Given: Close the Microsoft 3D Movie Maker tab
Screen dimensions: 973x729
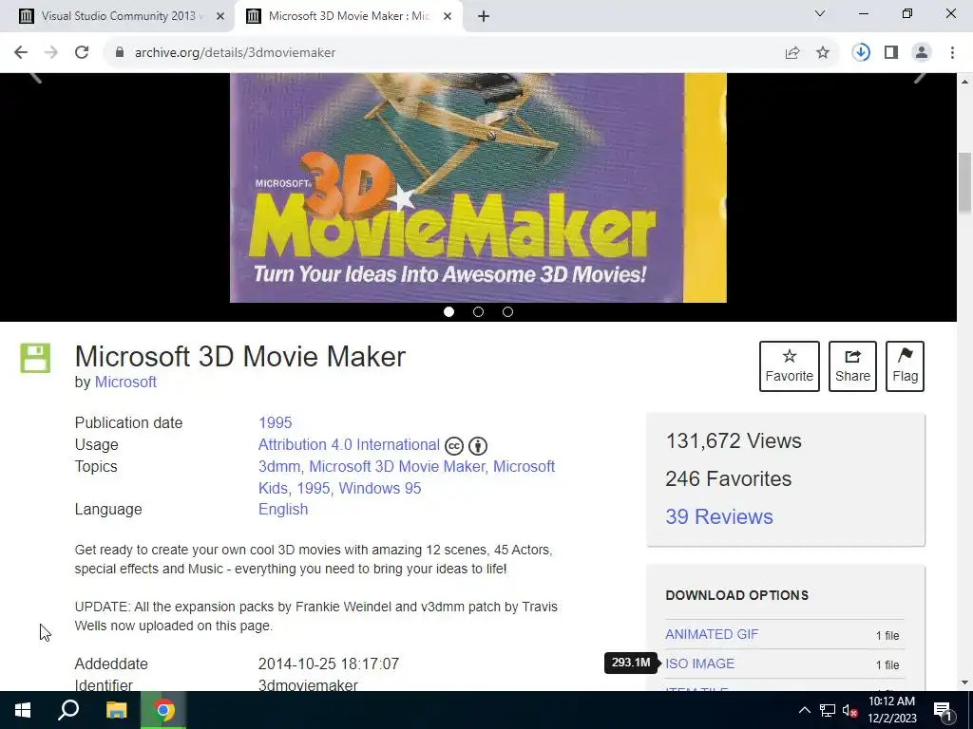Looking at the screenshot, I should click(448, 16).
